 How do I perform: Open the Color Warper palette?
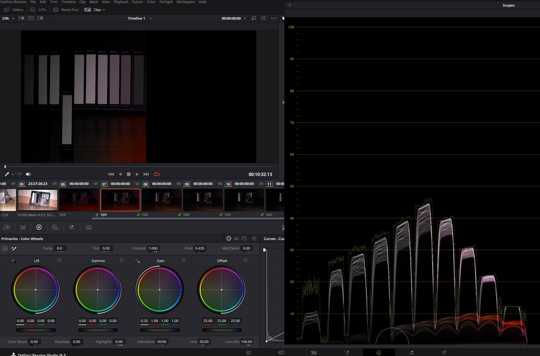[71, 227]
